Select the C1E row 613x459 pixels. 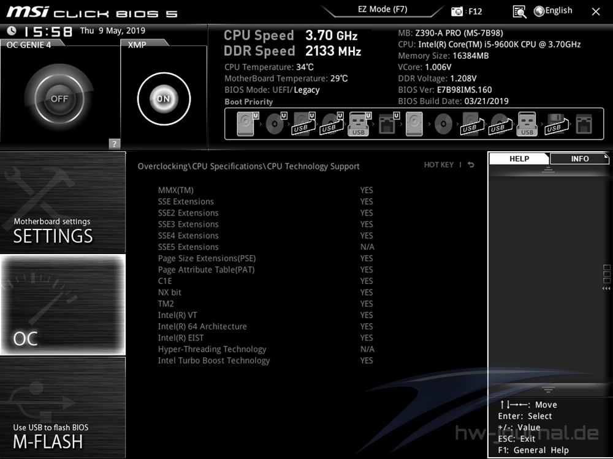point(266,281)
